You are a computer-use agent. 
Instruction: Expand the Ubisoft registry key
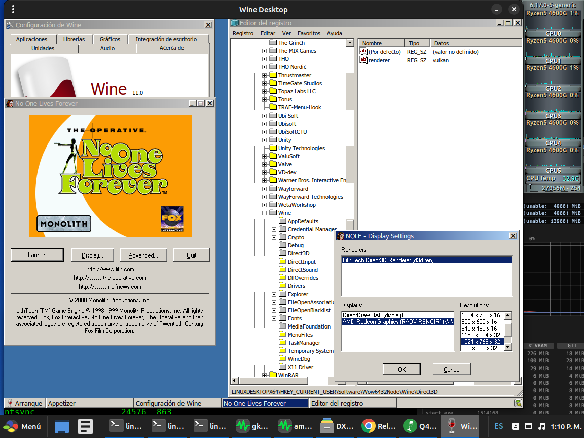pos(264,124)
